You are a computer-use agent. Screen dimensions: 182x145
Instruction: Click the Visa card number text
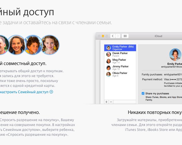tap(173, 79)
